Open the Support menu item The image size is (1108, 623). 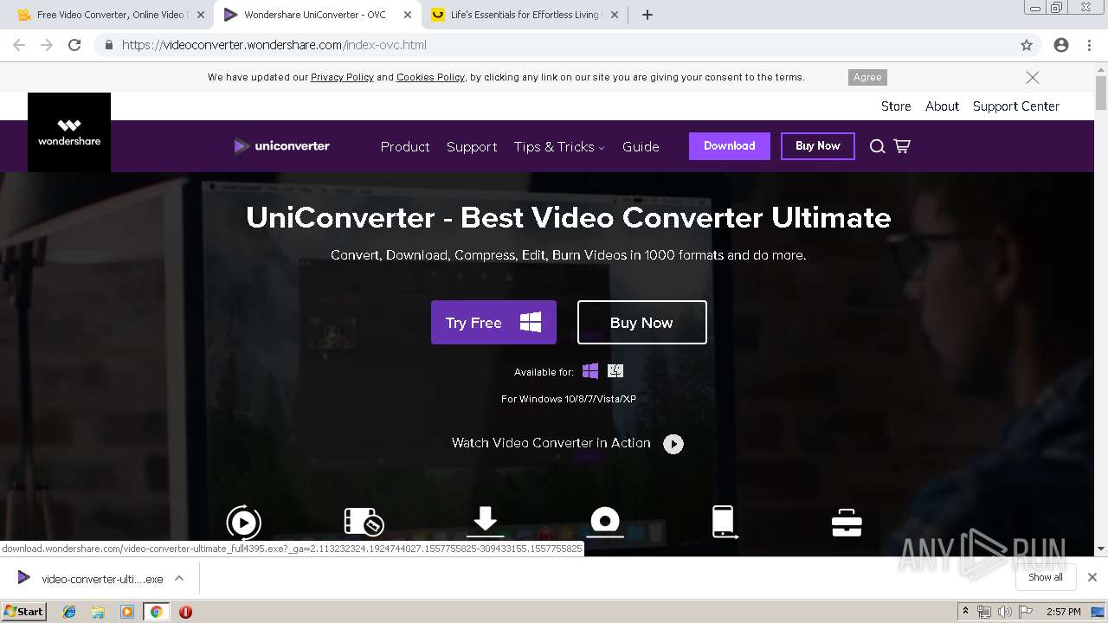[x=472, y=146]
